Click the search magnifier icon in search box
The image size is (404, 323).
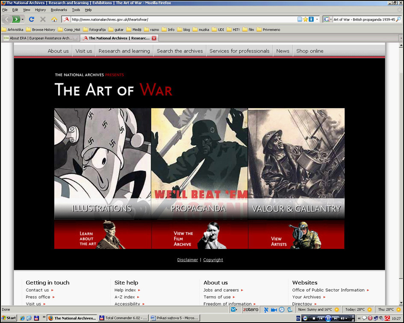coord(398,19)
